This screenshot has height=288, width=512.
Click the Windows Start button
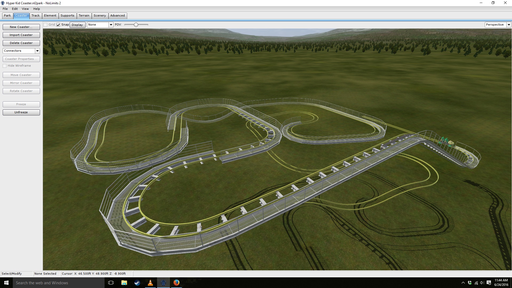point(6,283)
